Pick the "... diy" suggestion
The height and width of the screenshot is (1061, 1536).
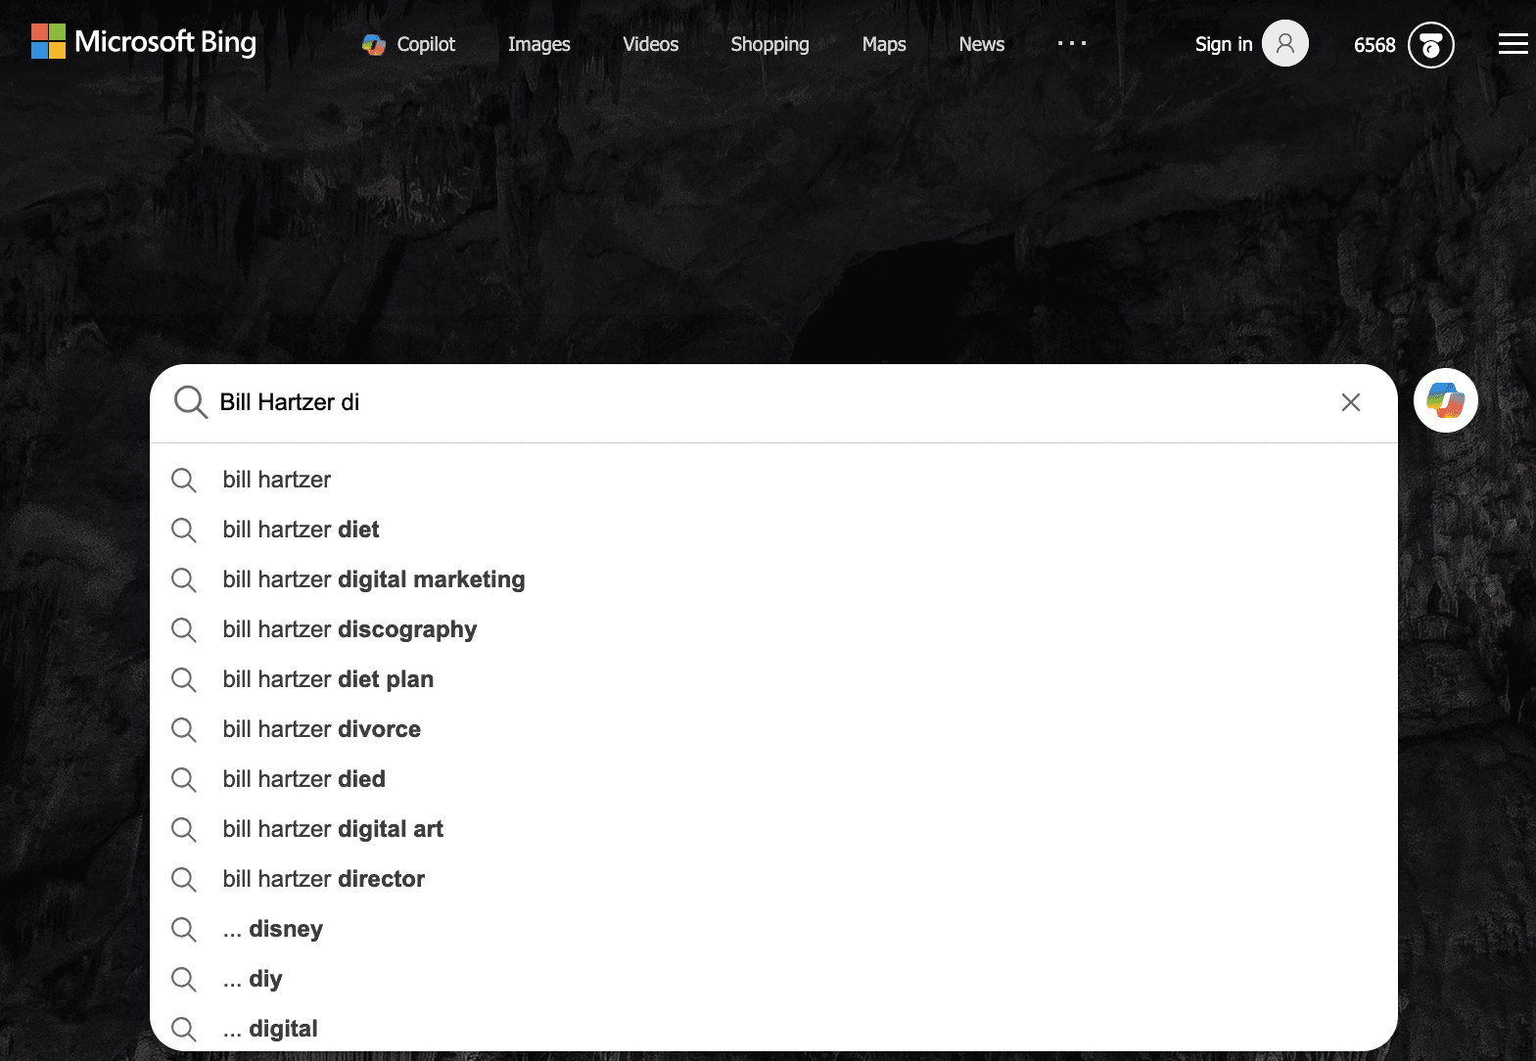tap(773, 979)
